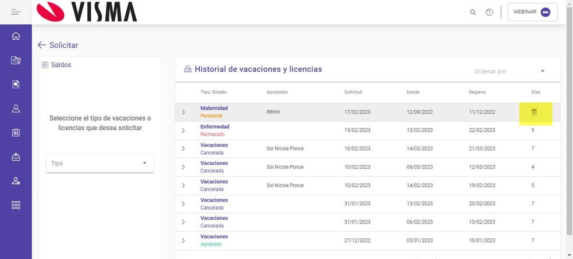Click the 17/02/2023 request date

tap(357, 112)
